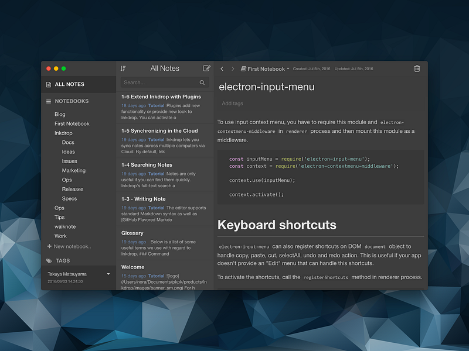Open the Glossary note

pyautogui.click(x=165, y=243)
